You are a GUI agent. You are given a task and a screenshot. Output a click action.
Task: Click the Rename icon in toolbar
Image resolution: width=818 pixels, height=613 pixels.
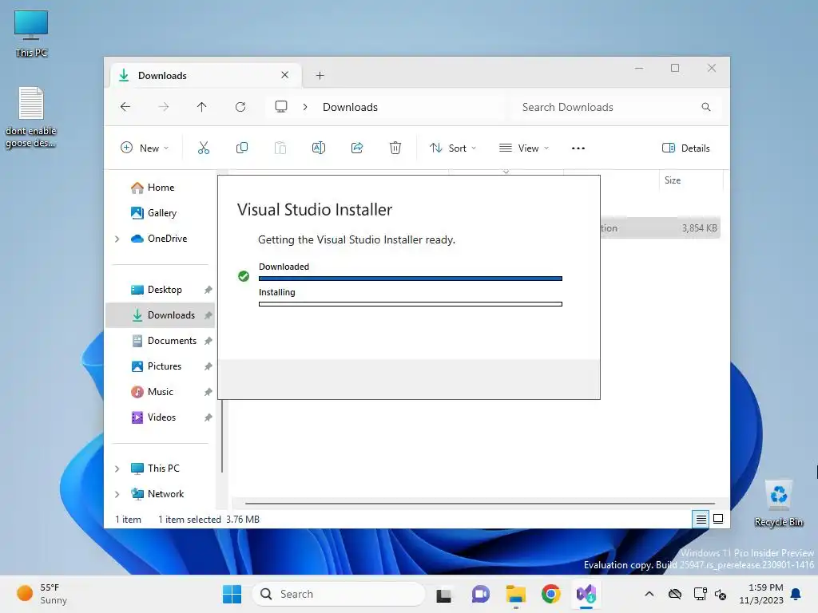pos(319,148)
